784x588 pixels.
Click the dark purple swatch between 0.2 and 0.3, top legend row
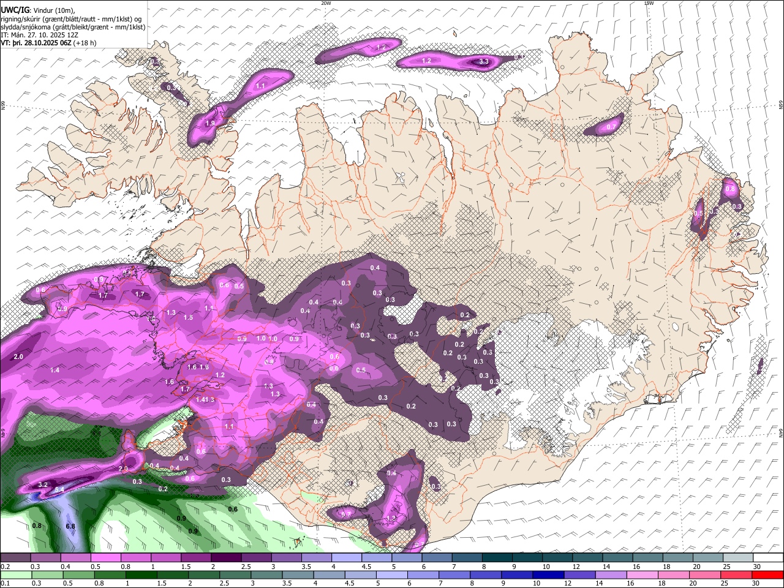pos(15,558)
